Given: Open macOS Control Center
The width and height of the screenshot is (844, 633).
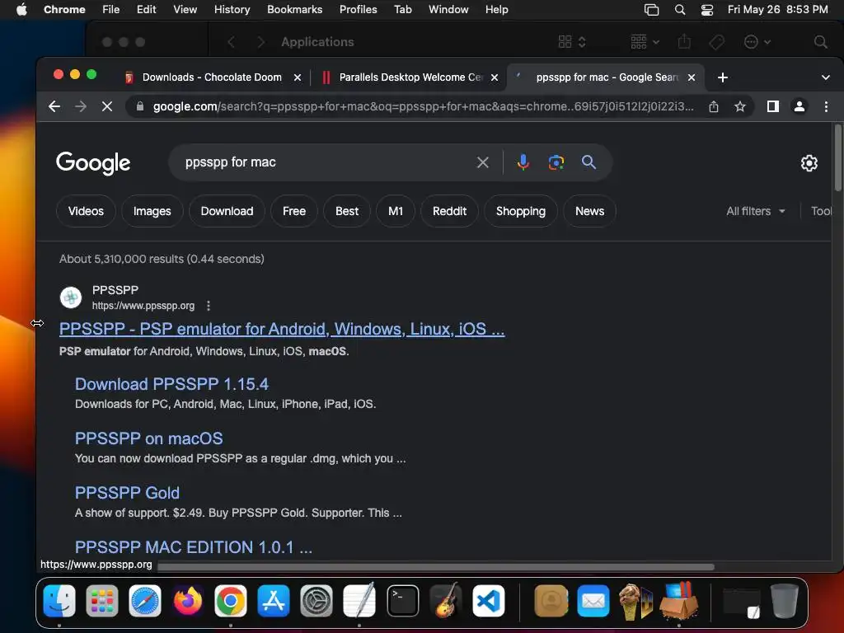Looking at the screenshot, I should [706, 10].
